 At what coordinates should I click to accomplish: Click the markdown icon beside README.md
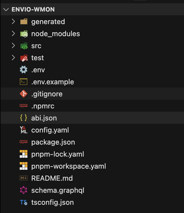(x=24, y=178)
